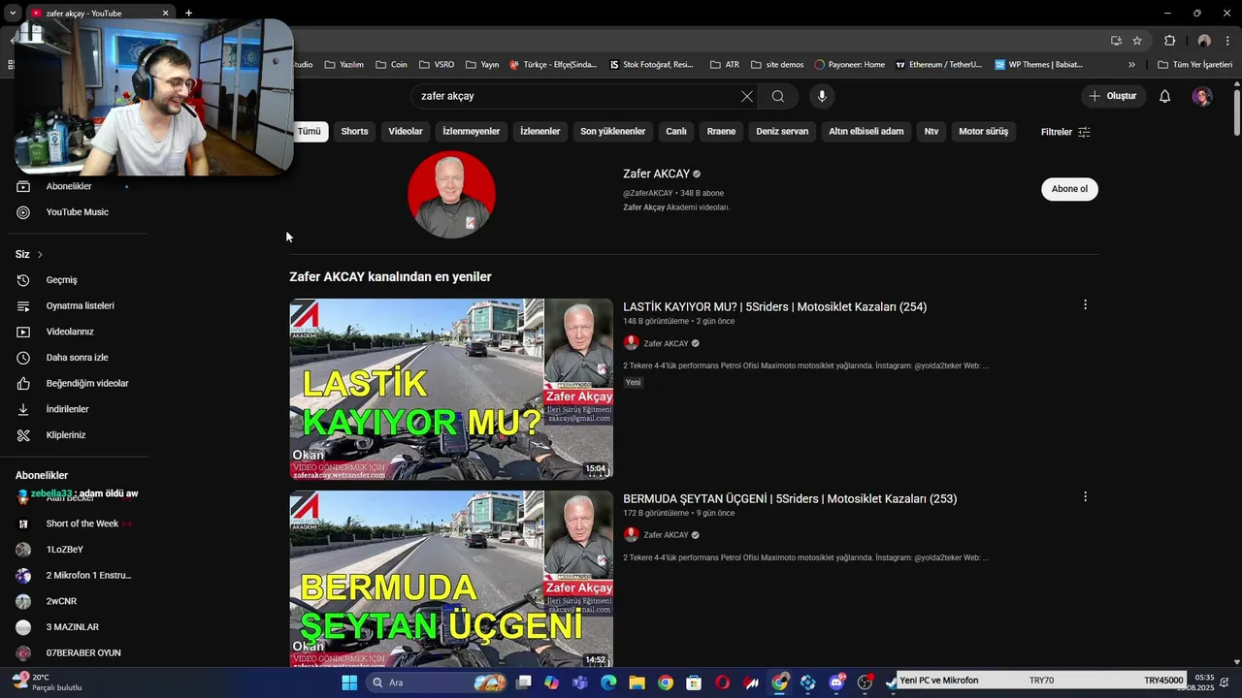This screenshot has height=698, width=1242.
Task: Open the Tüm Yer İşaretleri folder
Action: [x=1195, y=65]
